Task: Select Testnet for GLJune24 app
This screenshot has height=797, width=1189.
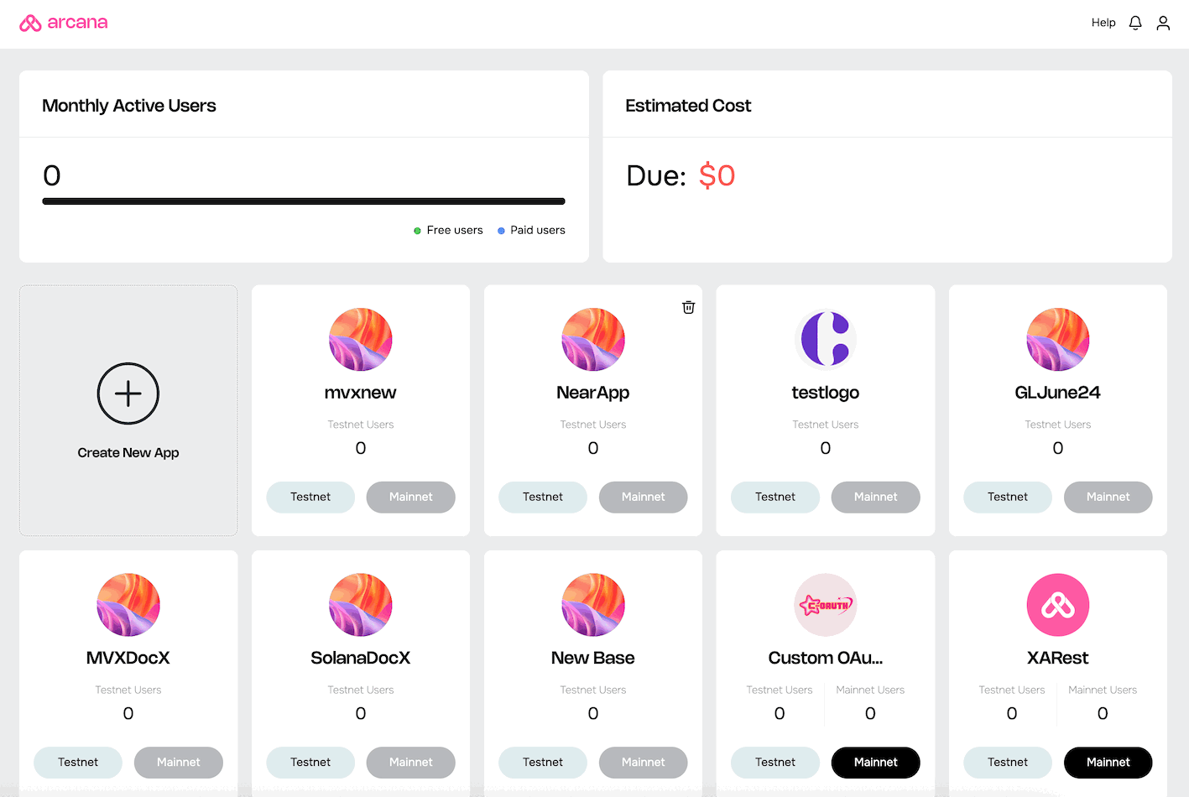Action: [x=1008, y=497]
